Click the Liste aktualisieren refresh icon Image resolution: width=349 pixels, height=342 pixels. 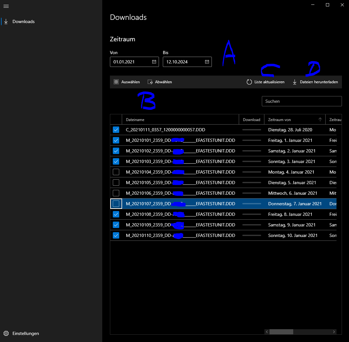(249, 82)
